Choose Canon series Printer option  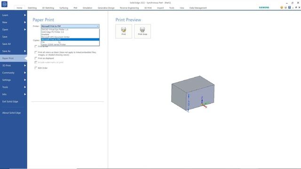(x=70, y=45)
